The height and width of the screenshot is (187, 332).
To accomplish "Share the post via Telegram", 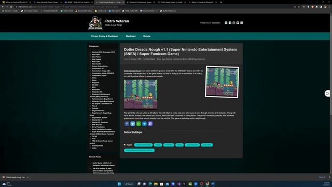I will pyautogui.click(x=144, y=124).
